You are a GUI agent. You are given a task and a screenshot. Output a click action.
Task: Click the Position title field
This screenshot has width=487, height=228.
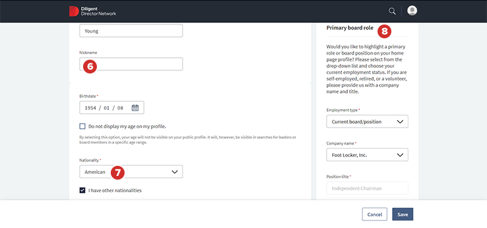(367, 188)
